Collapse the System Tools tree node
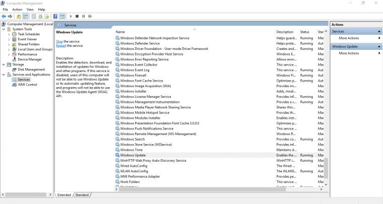 pyautogui.click(x=4, y=29)
